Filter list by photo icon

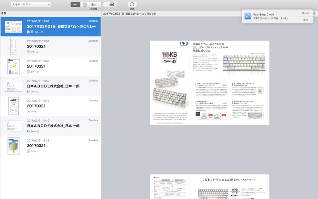click(112, 4)
